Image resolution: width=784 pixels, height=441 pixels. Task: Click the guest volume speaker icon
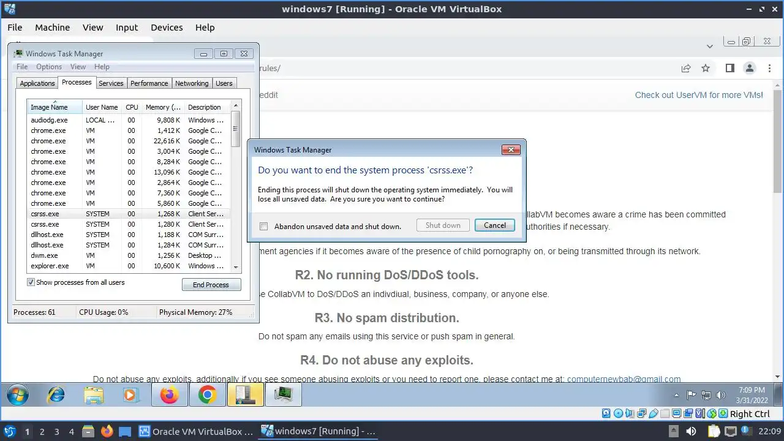coord(721,396)
